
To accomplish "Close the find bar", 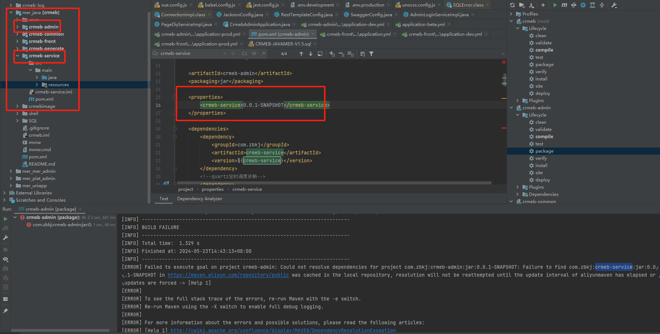I will point(503,54).
